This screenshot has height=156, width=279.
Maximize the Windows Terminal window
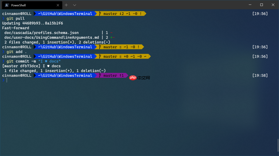261,5
